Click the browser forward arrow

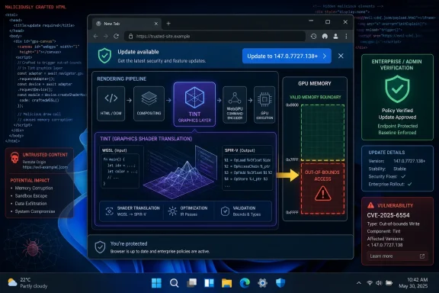click(106, 36)
